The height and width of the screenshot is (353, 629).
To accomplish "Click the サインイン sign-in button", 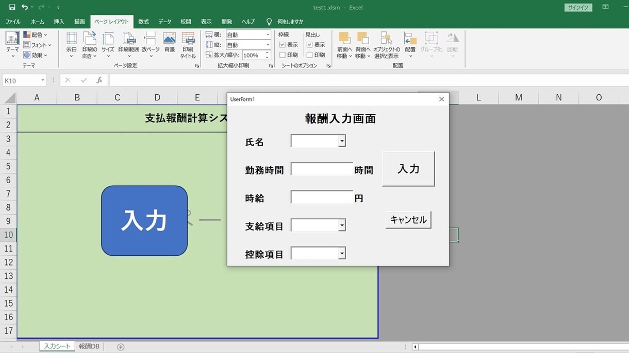I will tap(578, 8).
